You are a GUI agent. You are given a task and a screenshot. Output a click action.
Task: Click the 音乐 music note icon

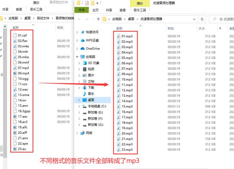pyautogui.click(x=84, y=93)
